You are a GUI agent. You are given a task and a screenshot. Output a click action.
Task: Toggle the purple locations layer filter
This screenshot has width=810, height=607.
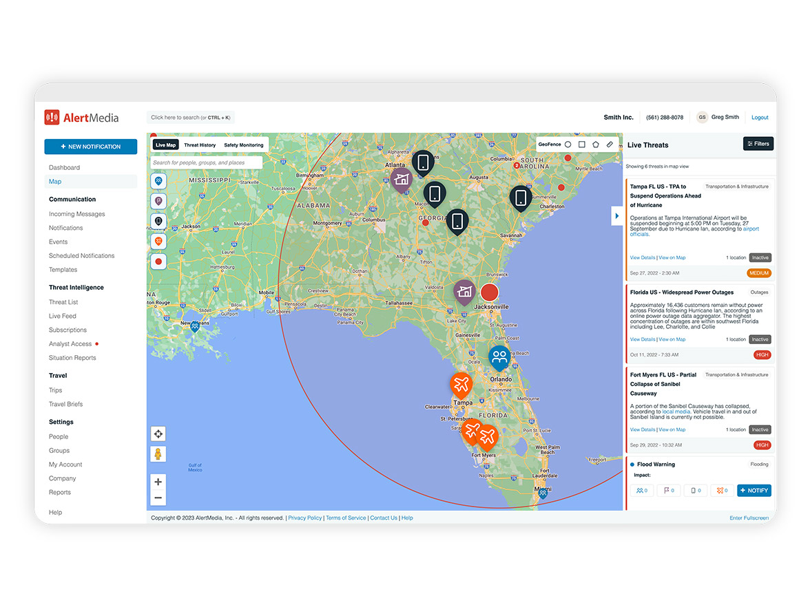pos(158,201)
